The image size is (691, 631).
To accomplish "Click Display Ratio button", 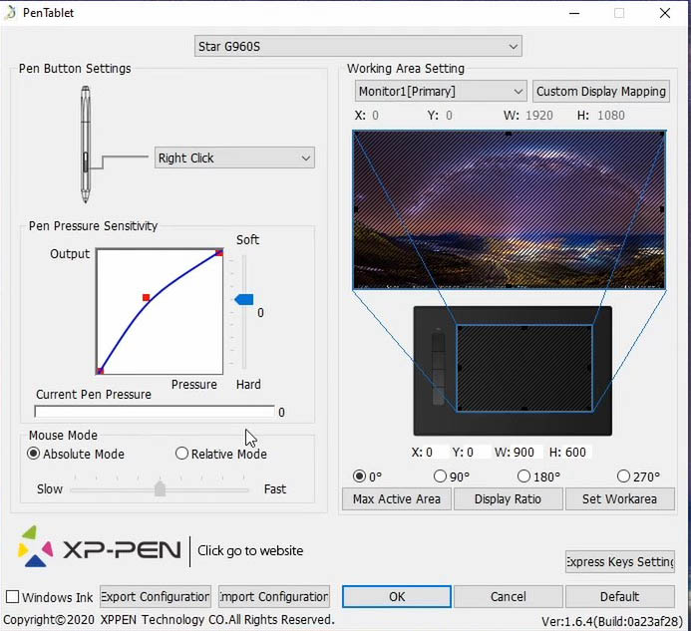I will [x=509, y=498].
